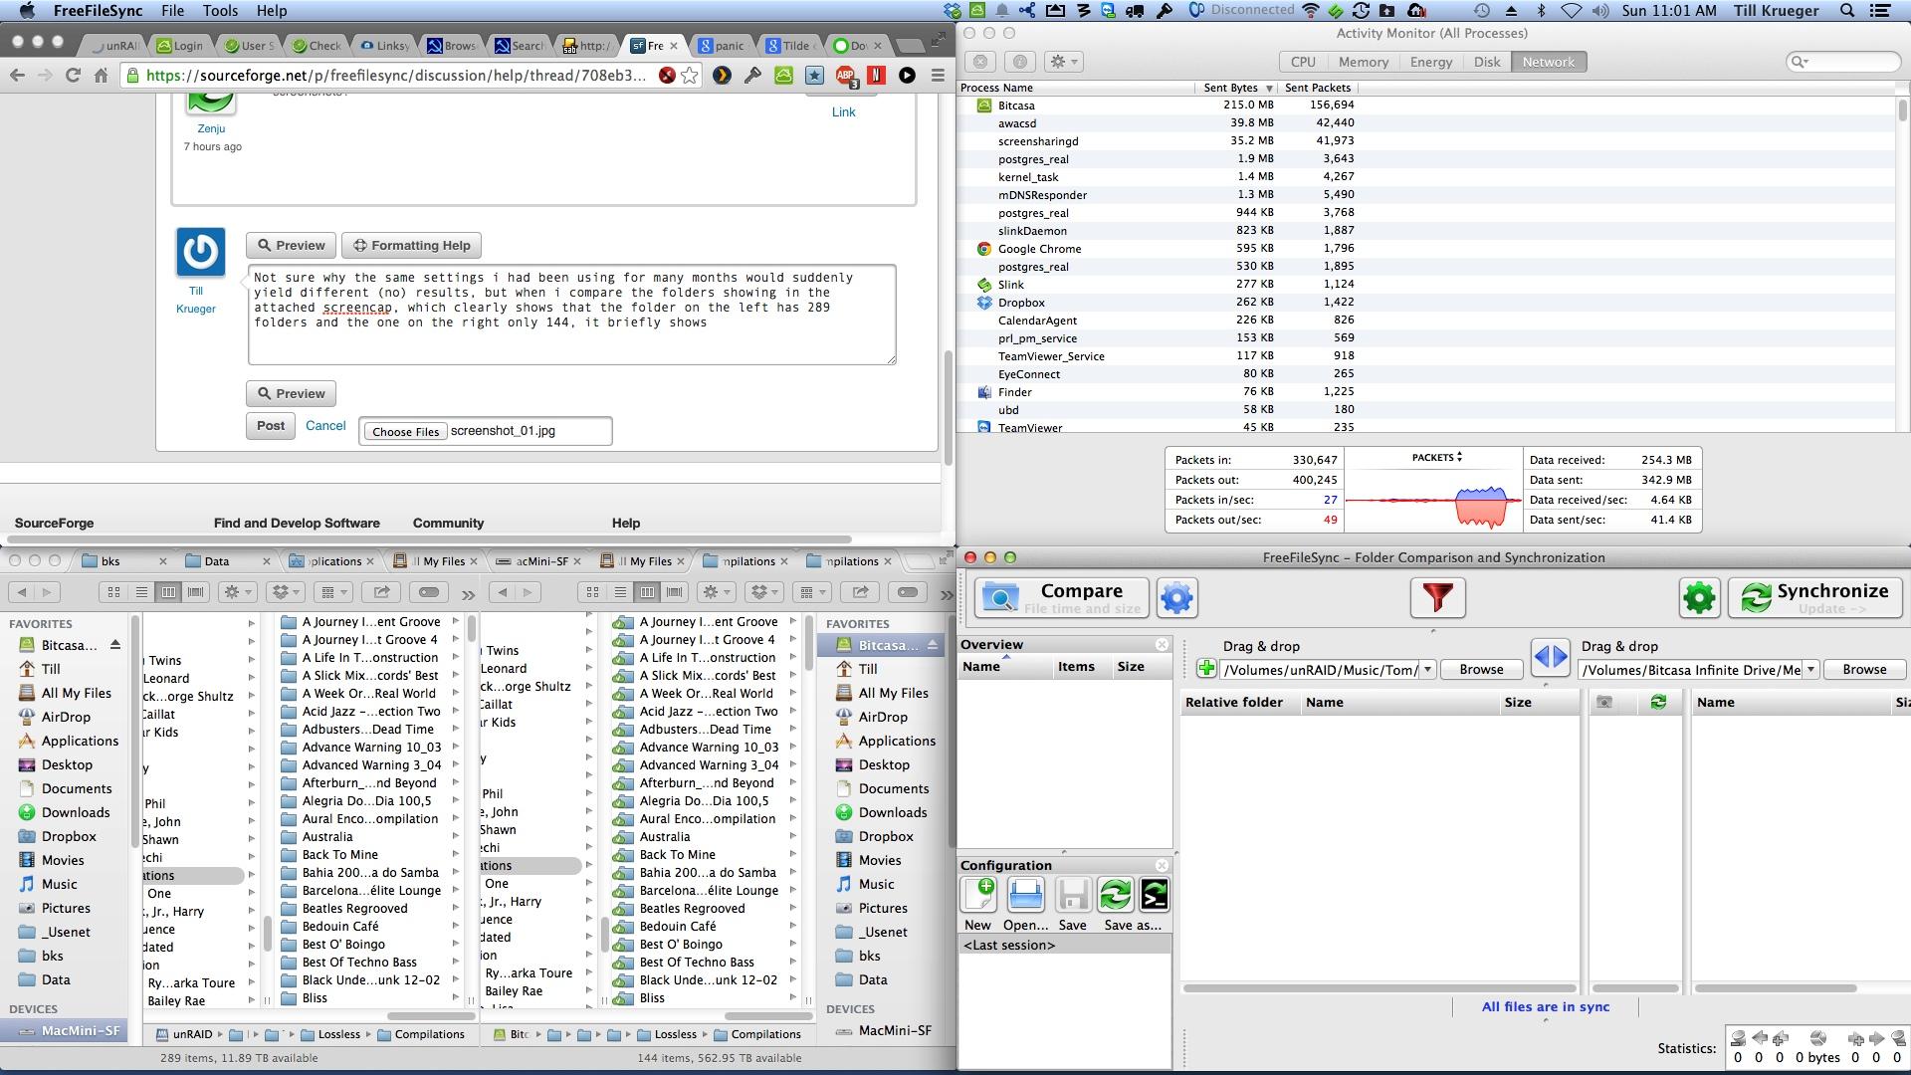The height and width of the screenshot is (1075, 1911).
Task: Click the Formatting Help button
Action: tap(411, 246)
